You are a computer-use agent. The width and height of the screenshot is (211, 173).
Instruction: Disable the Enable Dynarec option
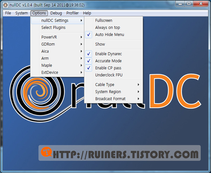click(114, 54)
